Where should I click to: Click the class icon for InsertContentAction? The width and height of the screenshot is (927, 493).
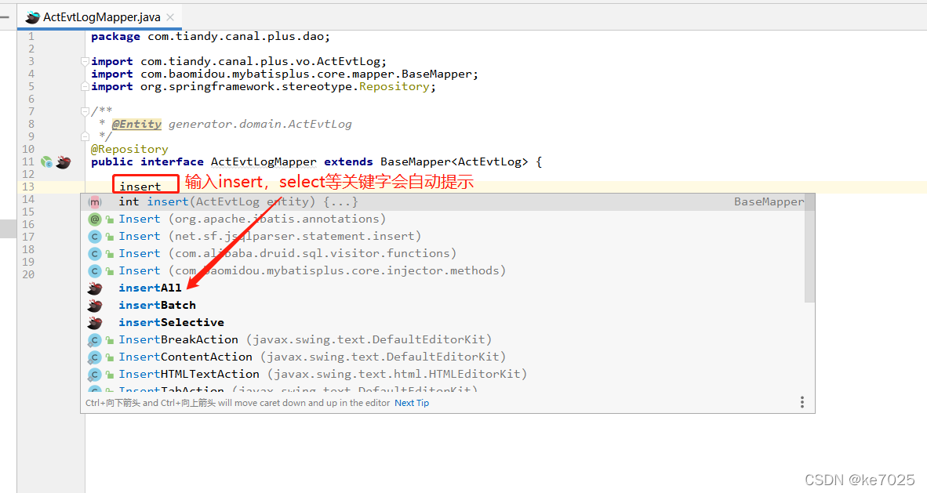95,357
